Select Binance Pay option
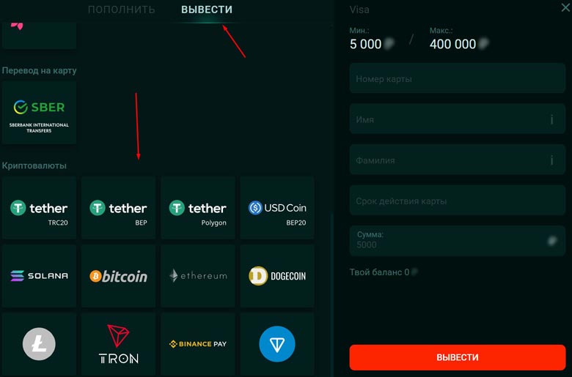The height and width of the screenshot is (377, 572). [x=198, y=344]
